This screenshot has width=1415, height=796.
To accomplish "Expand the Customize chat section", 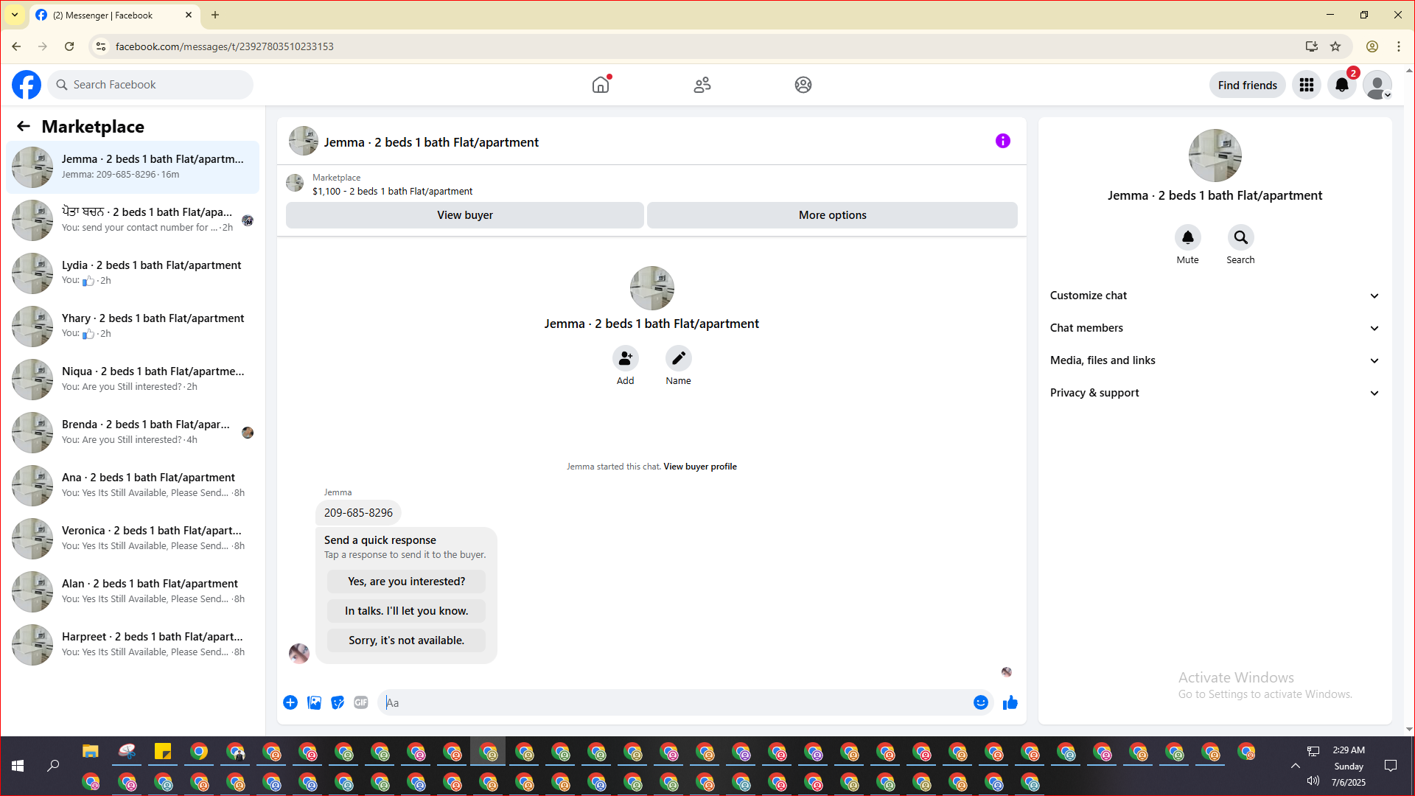I will pos(1214,296).
